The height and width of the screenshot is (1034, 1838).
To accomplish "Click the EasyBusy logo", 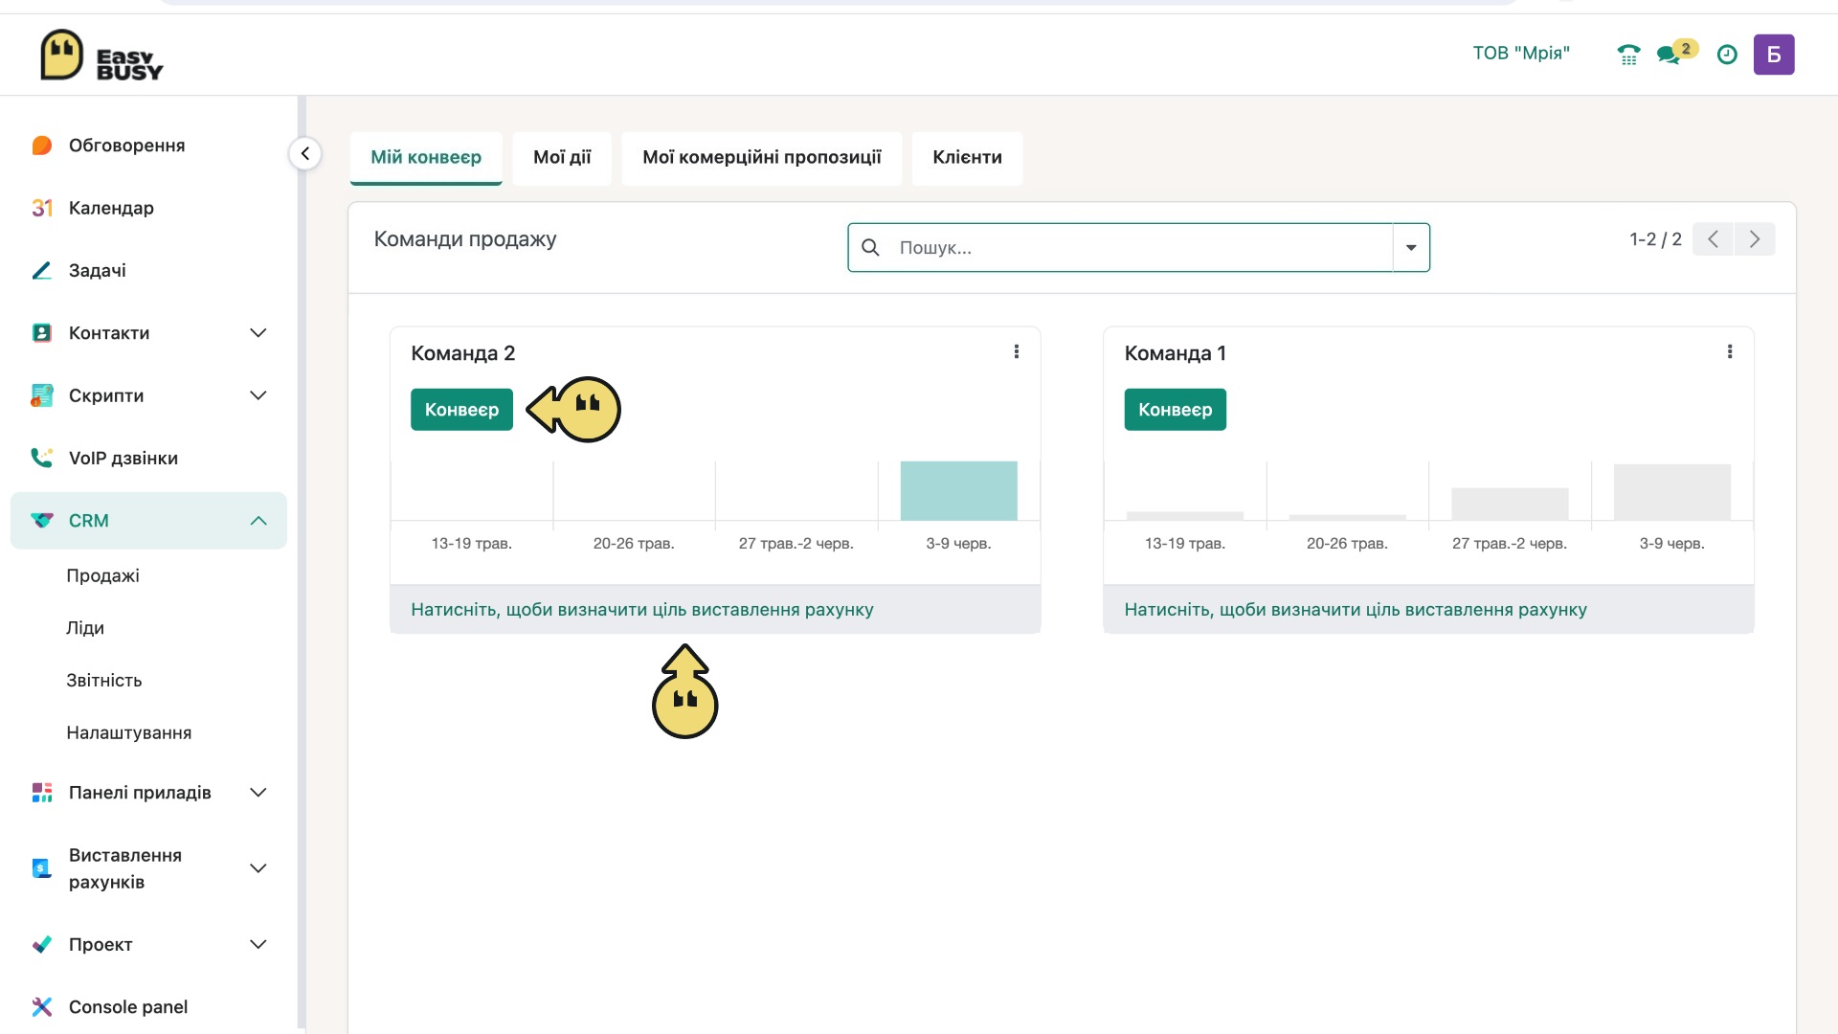I will click(101, 56).
